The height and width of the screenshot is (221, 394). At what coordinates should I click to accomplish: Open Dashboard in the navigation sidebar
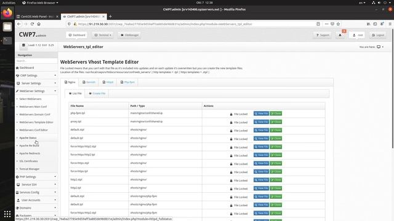click(26, 68)
